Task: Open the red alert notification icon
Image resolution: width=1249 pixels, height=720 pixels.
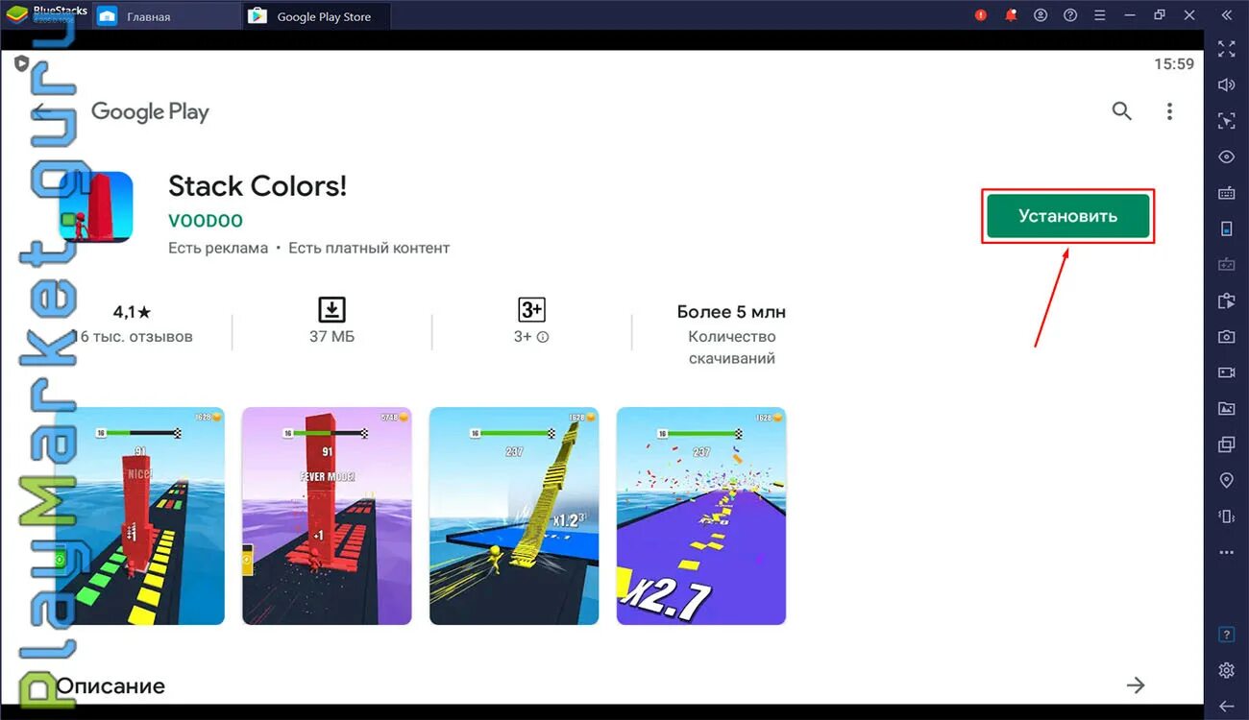Action: click(x=981, y=15)
